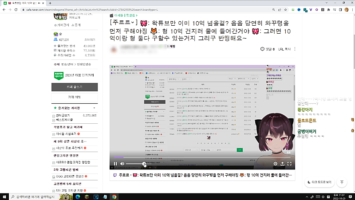355x200 pixels.
Task: Open 5차 고멤 오디션 지원 board
Action: click(x=69, y=191)
